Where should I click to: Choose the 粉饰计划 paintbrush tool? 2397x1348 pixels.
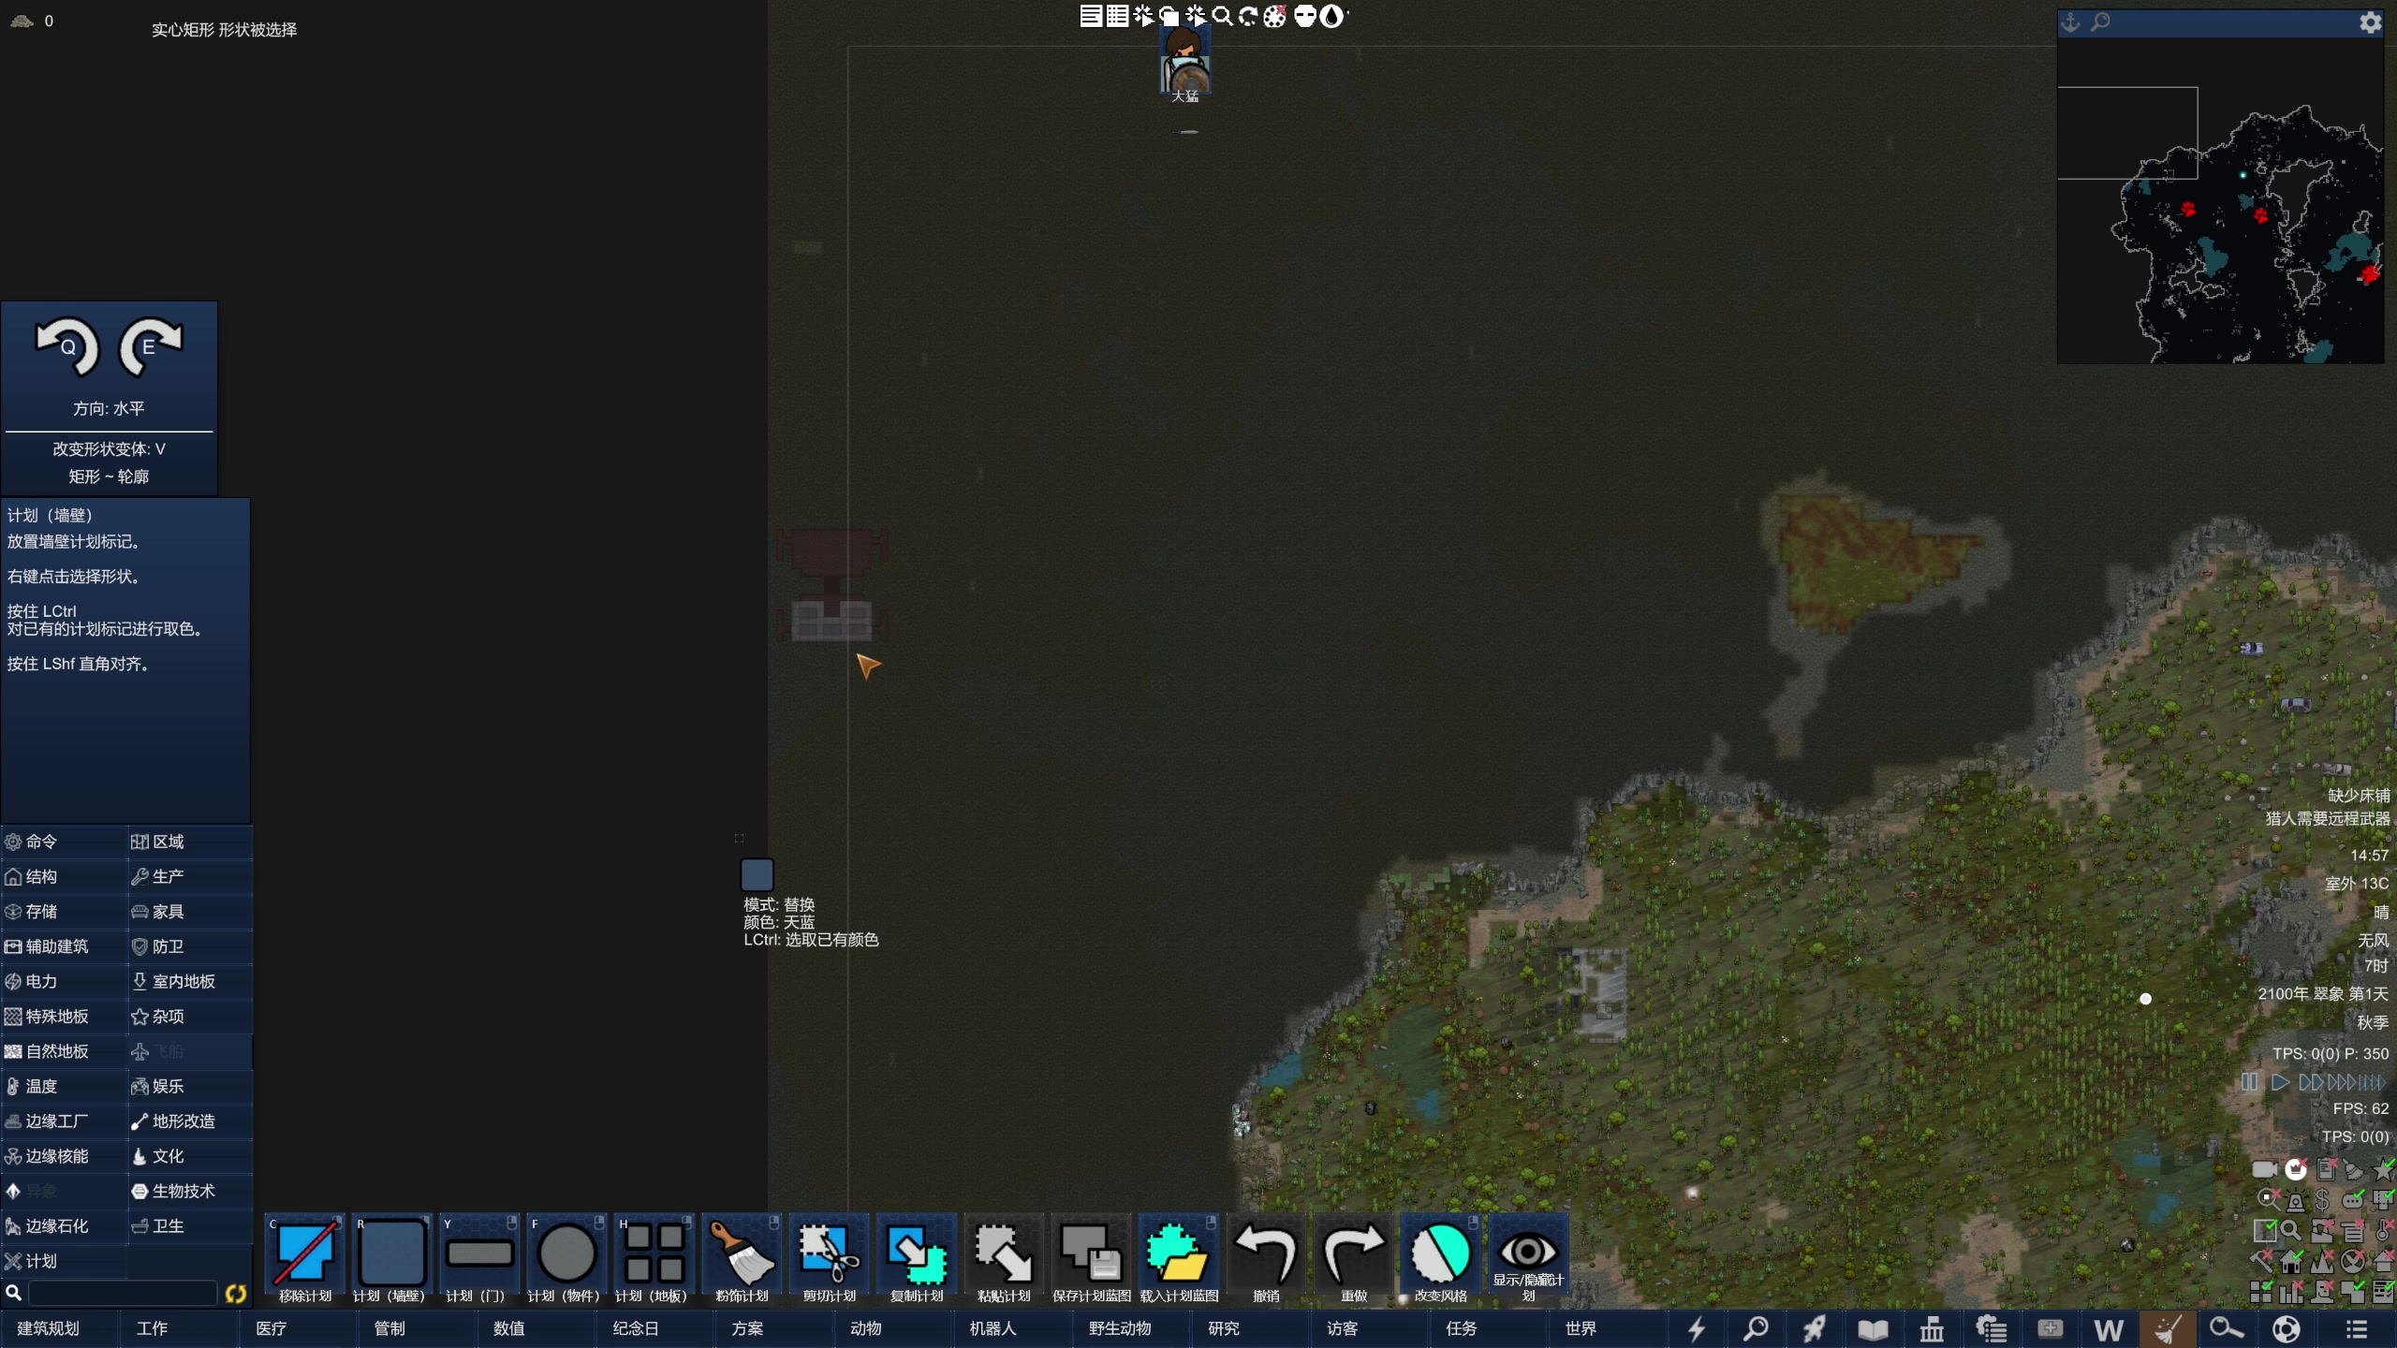point(742,1259)
